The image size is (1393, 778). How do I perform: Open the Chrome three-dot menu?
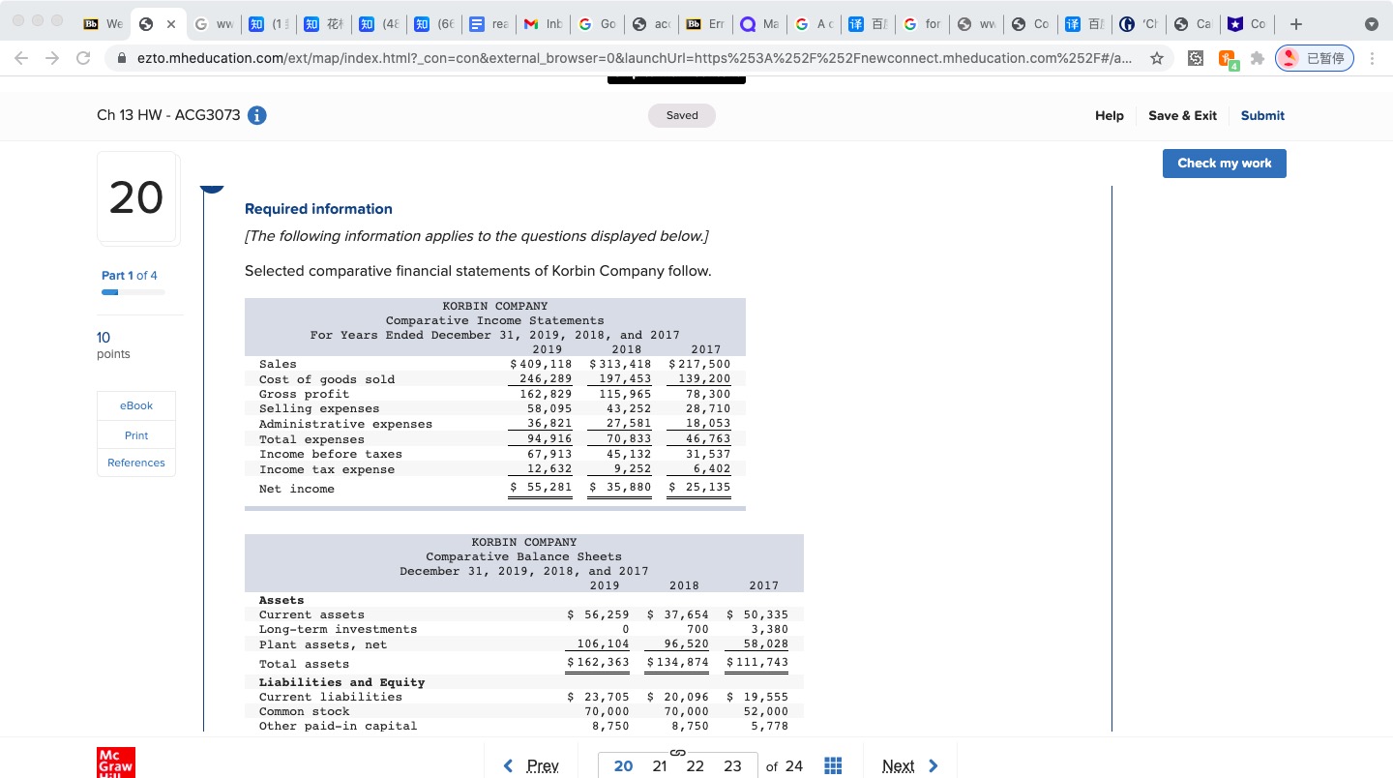[x=1372, y=58]
